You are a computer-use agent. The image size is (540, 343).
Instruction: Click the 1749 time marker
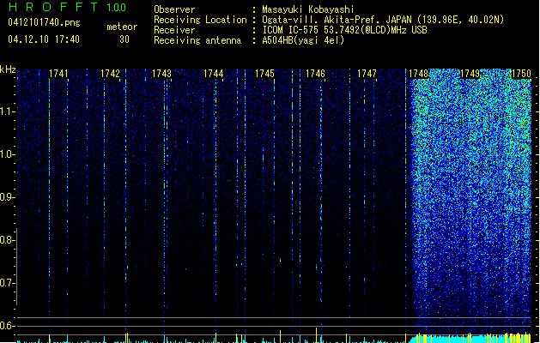pyautogui.click(x=470, y=73)
